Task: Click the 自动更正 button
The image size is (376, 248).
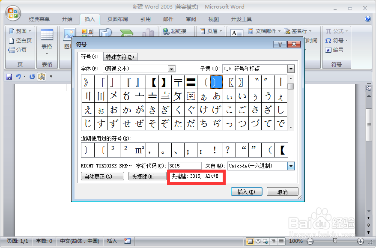Action: 103,176
